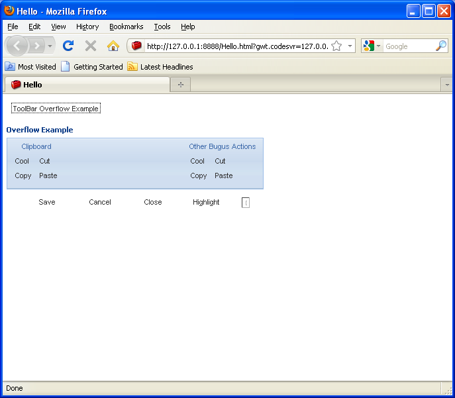Viewport: 455px width, 398px height.
Task: Click the Stop loading X icon
Action: point(91,46)
